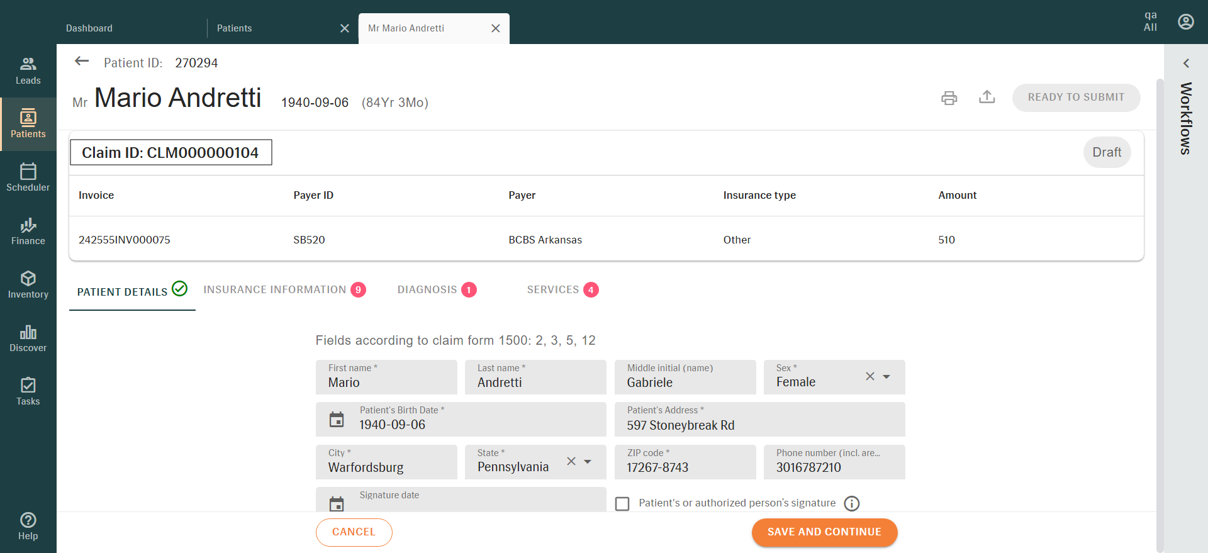
Task: Click the qa All organization selector
Action: coord(1150,21)
